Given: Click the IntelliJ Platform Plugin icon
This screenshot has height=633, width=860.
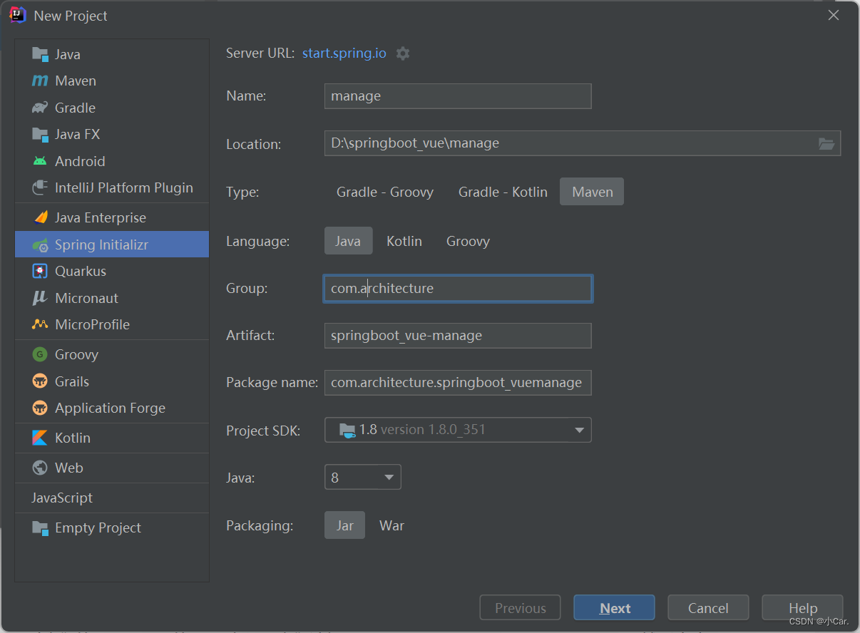Looking at the screenshot, I should tap(40, 187).
